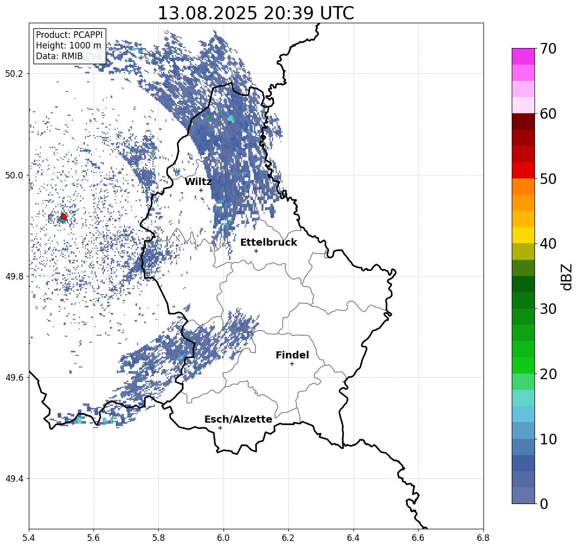Click the 5.8 longitude axis label
Image resolution: width=579 pixels, height=548 pixels.
pyautogui.click(x=158, y=538)
